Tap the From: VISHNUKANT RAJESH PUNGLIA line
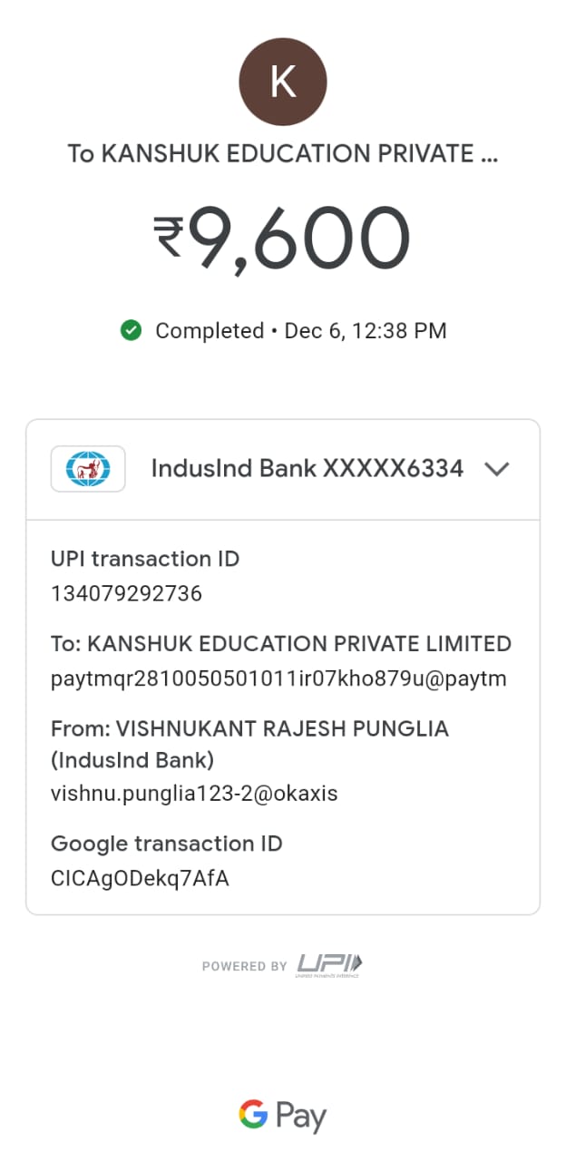The height and width of the screenshot is (1161, 566). click(x=249, y=729)
